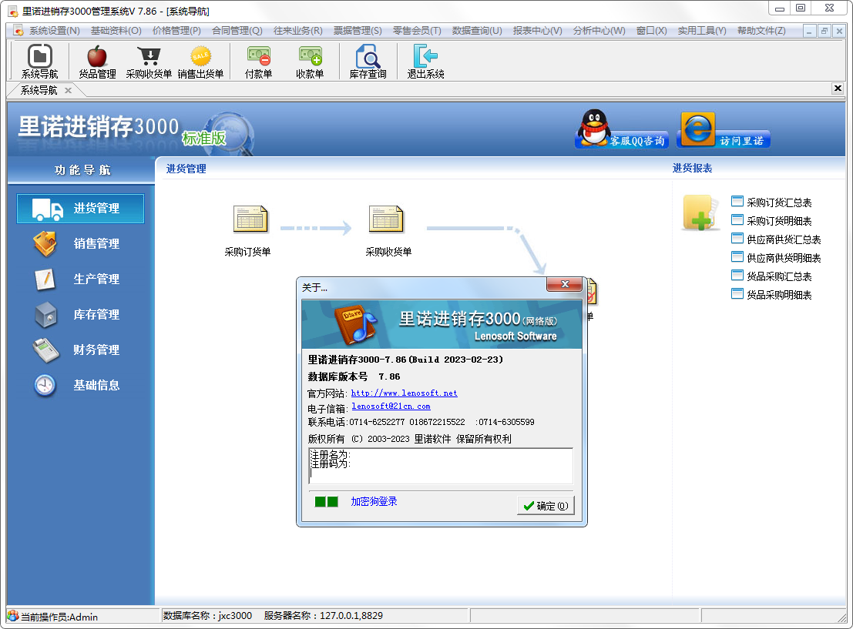Minimize the inner child window from the menu bar

tap(809, 31)
